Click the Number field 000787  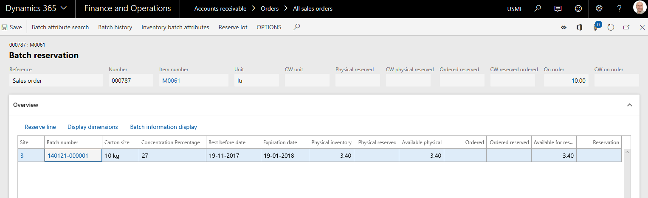click(x=131, y=80)
